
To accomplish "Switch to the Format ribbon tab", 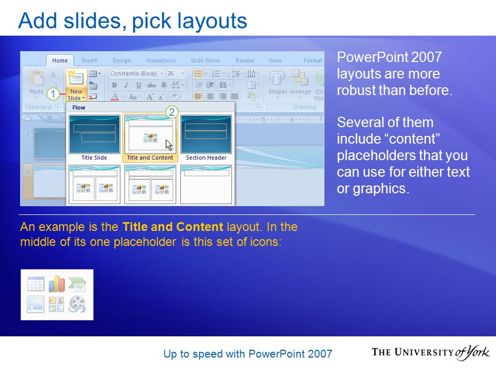I will (x=313, y=60).
